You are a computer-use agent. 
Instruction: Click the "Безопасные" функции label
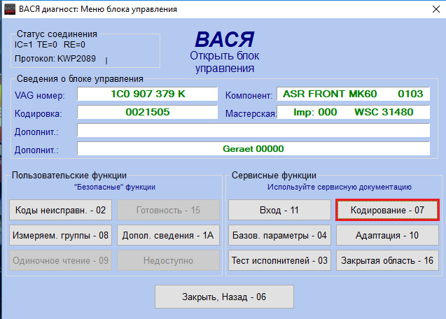(x=115, y=187)
